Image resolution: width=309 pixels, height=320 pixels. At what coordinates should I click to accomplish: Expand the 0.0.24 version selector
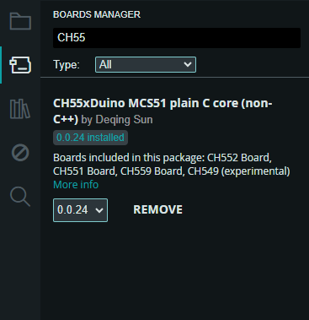point(80,210)
